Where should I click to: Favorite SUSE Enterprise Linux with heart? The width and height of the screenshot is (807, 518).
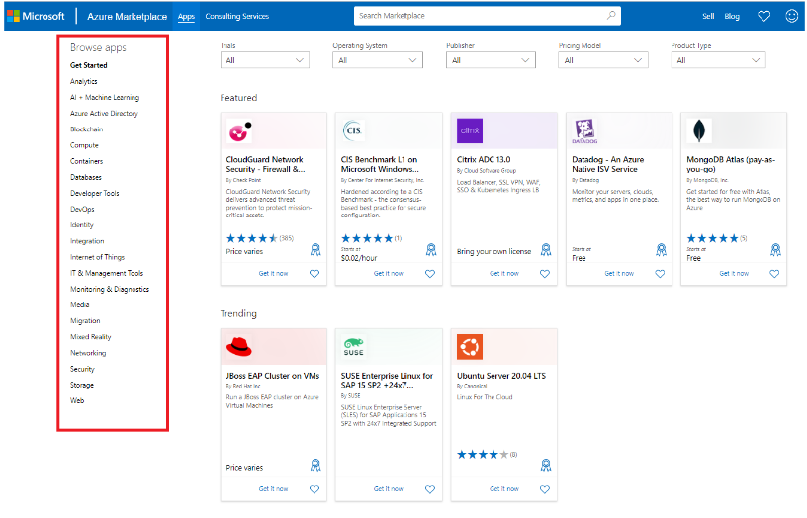[430, 489]
